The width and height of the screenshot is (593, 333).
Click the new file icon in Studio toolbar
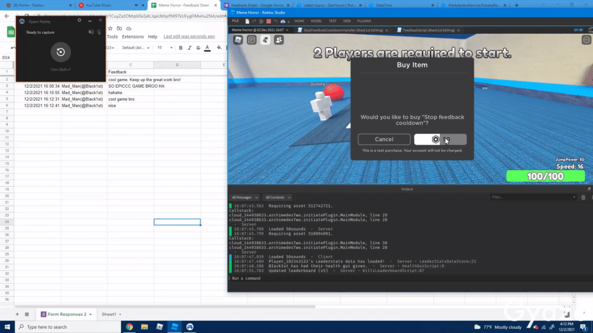pos(247,21)
